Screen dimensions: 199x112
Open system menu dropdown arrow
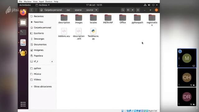157,5
